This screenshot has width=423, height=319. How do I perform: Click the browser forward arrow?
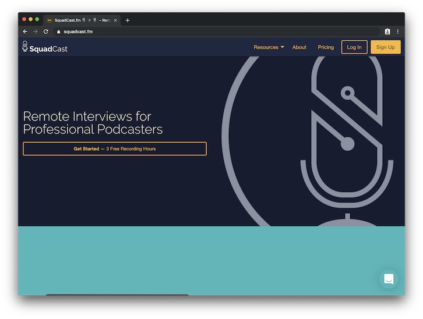click(36, 31)
